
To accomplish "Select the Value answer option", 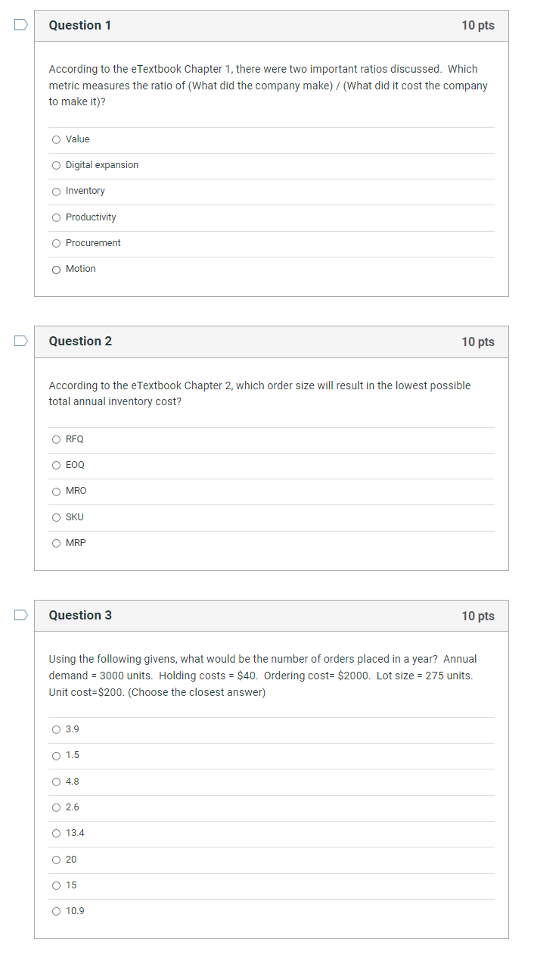I will [x=56, y=139].
